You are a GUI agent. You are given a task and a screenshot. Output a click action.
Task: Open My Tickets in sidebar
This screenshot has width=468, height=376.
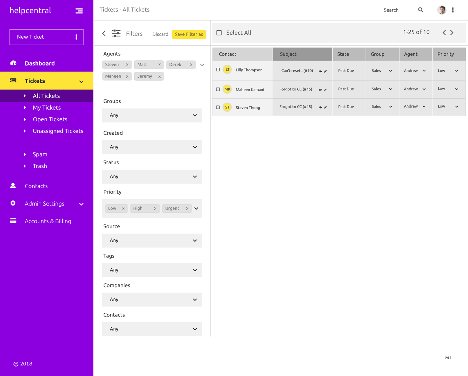tap(47, 108)
